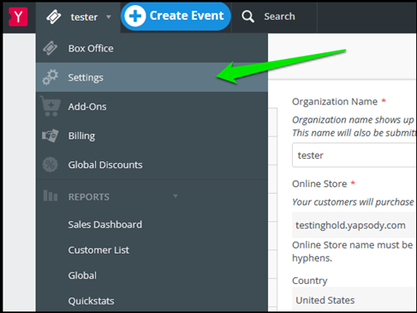Open the Quickstats report
The image size is (417, 313).
point(91,301)
